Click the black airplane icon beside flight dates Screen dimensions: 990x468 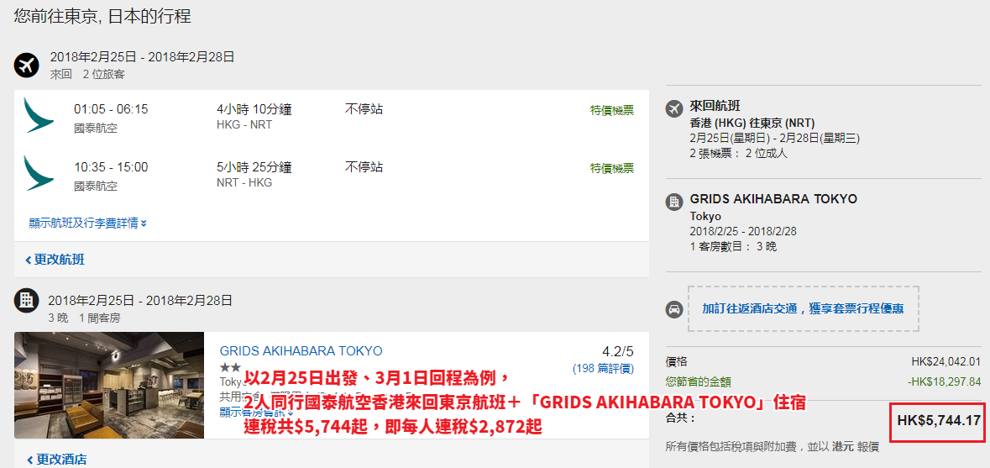pyautogui.click(x=27, y=65)
